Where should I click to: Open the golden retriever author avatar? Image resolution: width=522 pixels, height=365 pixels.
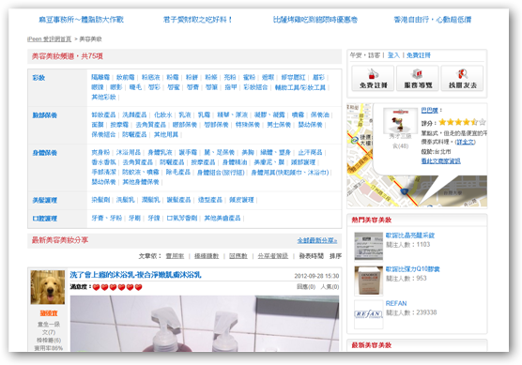pos(48,287)
